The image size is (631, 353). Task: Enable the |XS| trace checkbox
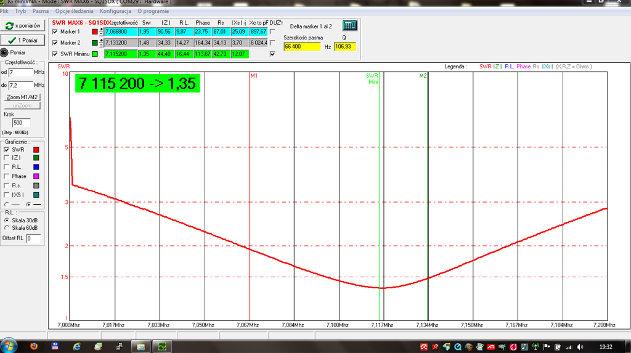6,195
